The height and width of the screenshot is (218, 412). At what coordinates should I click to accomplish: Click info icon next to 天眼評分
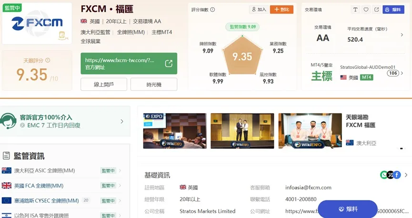(48, 60)
